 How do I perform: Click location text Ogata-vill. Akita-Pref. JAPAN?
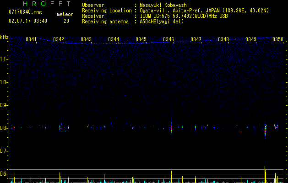tap(179, 11)
